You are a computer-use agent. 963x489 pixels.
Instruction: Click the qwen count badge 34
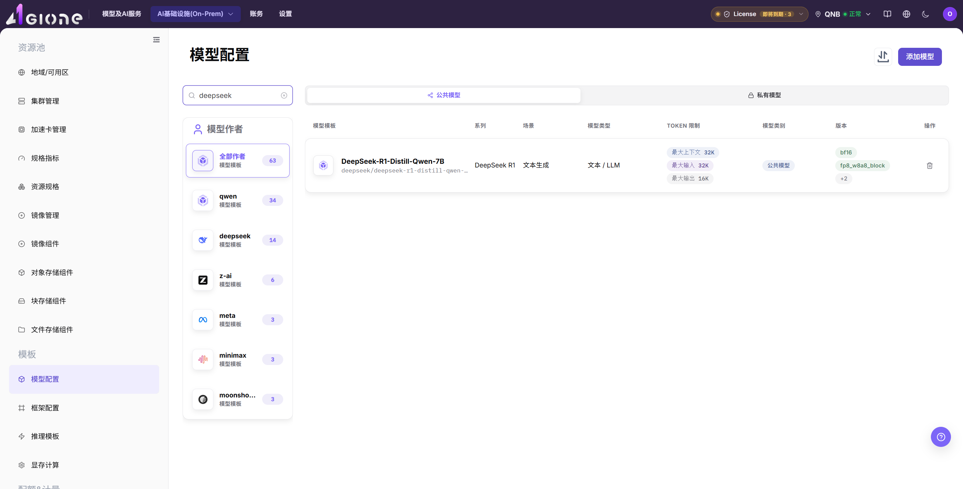(273, 201)
